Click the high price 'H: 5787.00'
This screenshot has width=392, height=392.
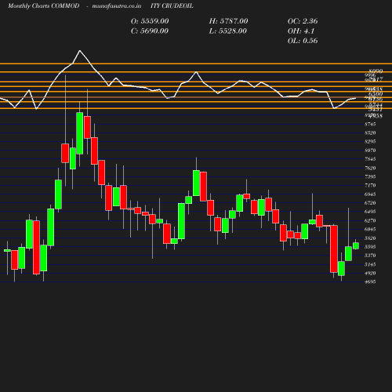click(x=228, y=21)
